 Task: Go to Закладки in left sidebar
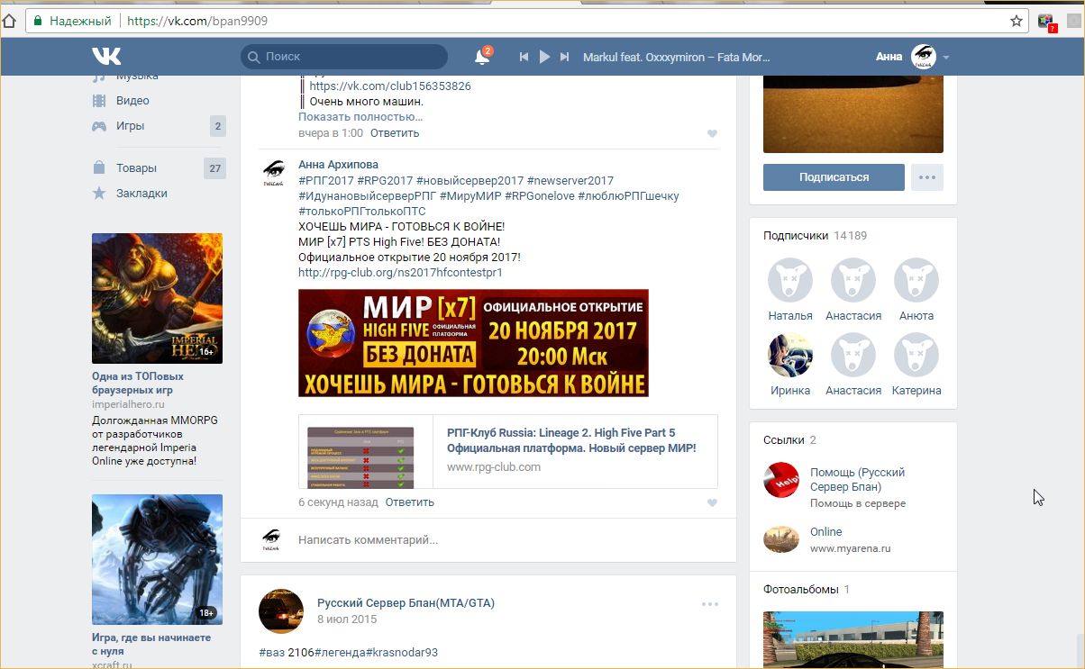coord(141,194)
